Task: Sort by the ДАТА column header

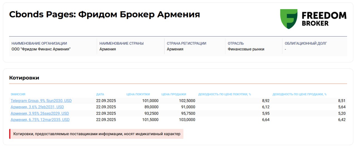Action: [100, 94]
